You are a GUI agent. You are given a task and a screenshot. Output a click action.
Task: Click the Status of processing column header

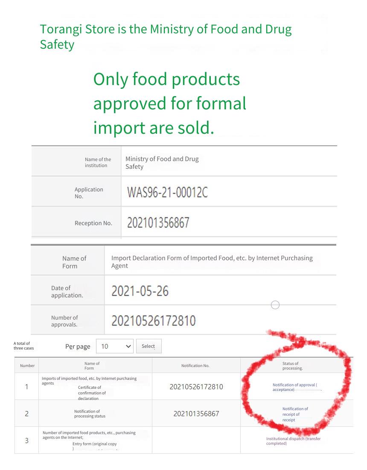point(292,366)
